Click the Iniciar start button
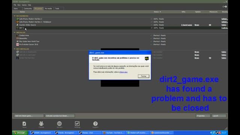 point(20,133)
